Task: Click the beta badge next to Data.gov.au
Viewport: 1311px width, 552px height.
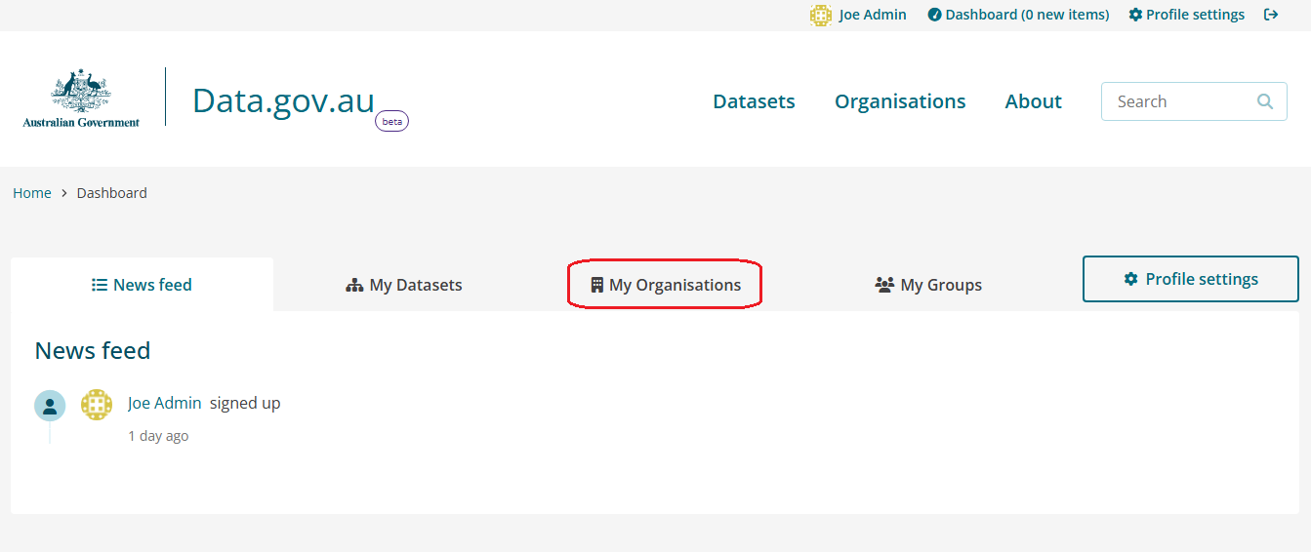Action: 392,122
